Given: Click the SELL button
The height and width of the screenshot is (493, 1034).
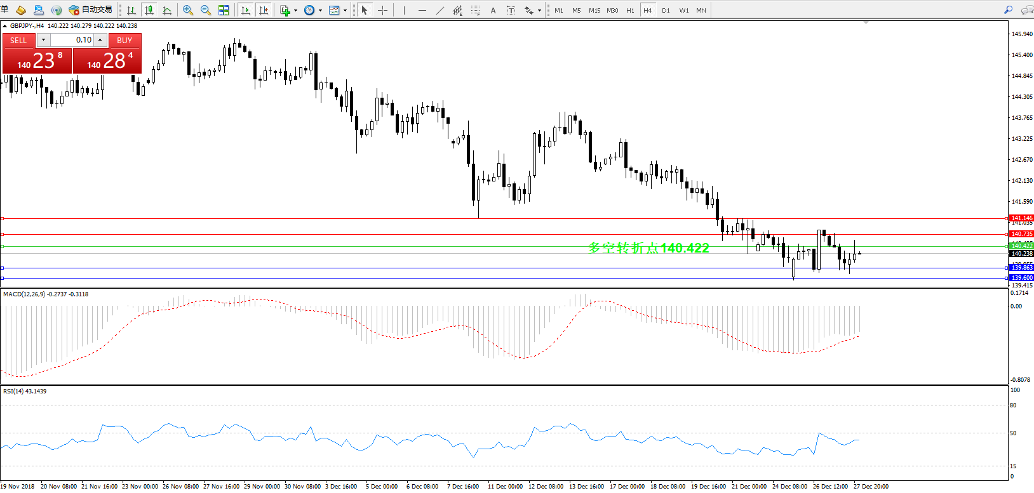Looking at the screenshot, I should pyautogui.click(x=18, y=40).
